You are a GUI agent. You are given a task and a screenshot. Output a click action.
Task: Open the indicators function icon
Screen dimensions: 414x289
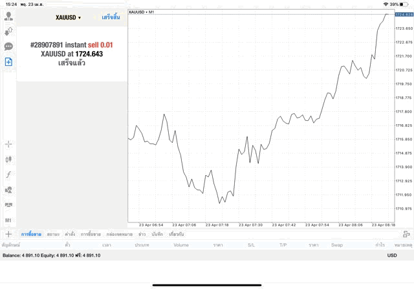[x=8, y=175]
